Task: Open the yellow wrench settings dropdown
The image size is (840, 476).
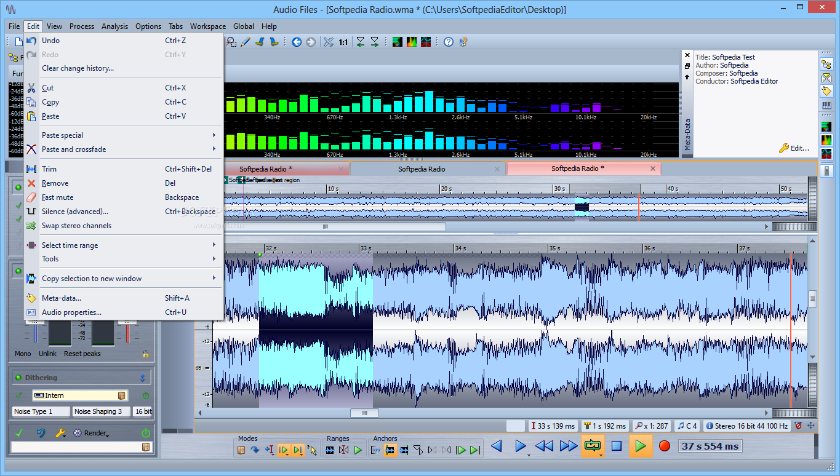Action: (61, 433)
